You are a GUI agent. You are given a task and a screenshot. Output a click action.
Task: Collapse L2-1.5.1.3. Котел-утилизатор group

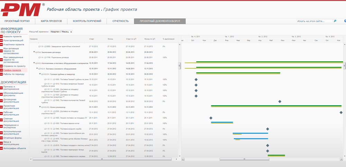40,107
